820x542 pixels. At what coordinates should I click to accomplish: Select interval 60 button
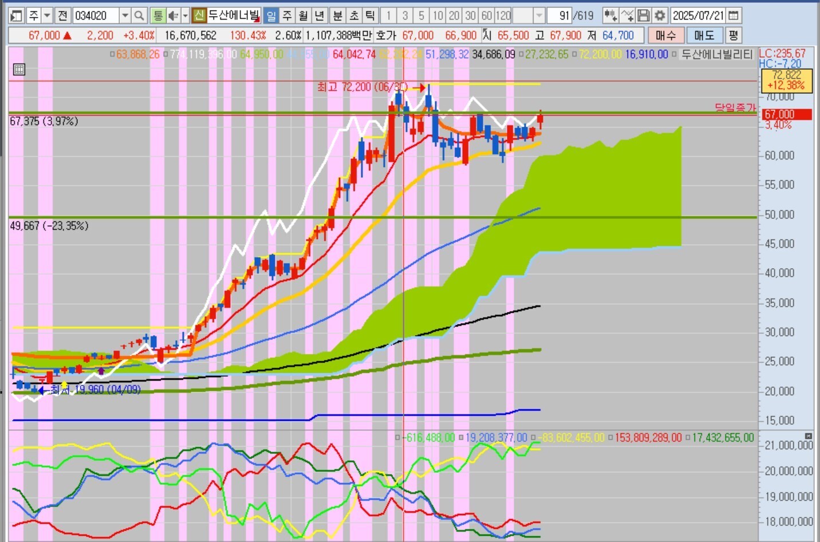[487, 15]
